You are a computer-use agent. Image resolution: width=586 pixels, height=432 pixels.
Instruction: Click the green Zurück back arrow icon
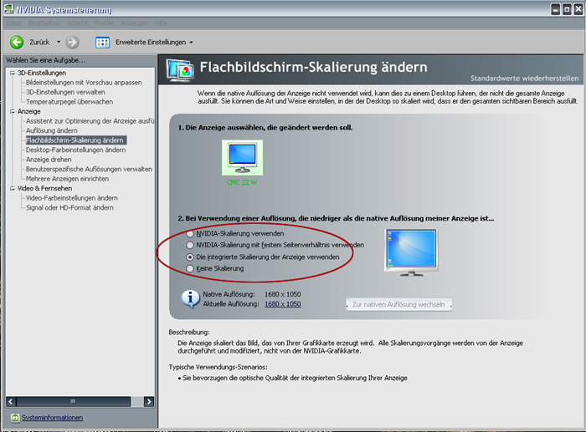(x=17, y=42)
